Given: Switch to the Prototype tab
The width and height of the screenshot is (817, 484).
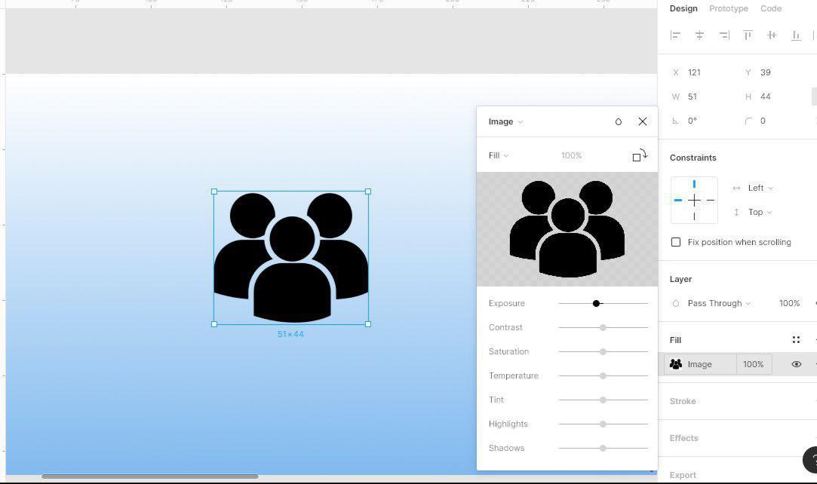Looking at the screenshot, I should coord(729,8).
